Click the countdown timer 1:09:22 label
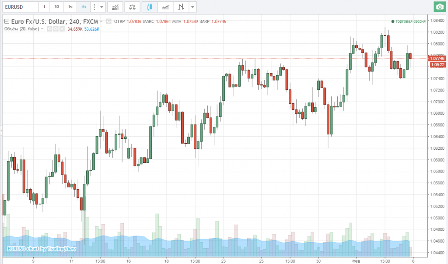Screen dimensions: 448x264 (x=437, y=65)
